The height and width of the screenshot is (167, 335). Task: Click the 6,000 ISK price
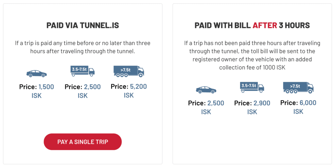point(308,103)
